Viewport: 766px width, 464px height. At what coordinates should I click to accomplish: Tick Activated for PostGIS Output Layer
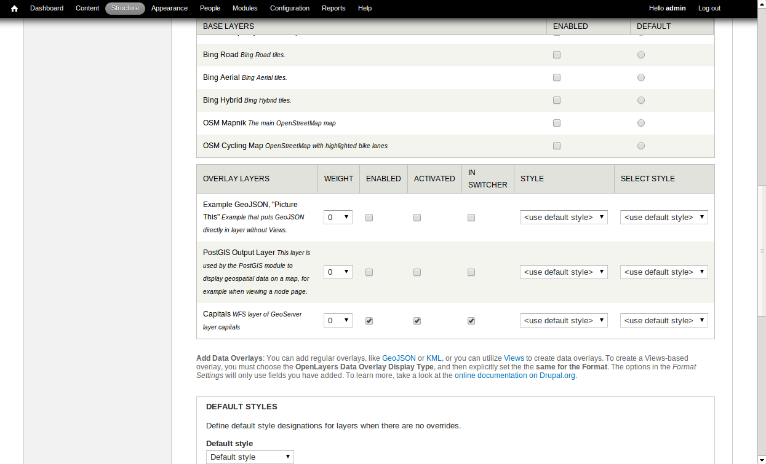[x=417, y=272]
